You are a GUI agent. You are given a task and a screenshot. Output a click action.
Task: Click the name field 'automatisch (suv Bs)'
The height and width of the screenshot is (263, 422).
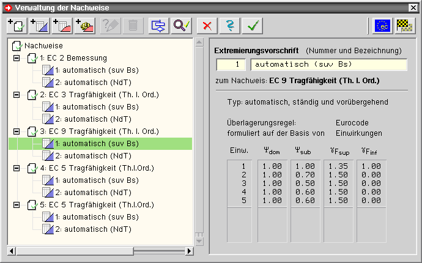(x=328, y=64)
